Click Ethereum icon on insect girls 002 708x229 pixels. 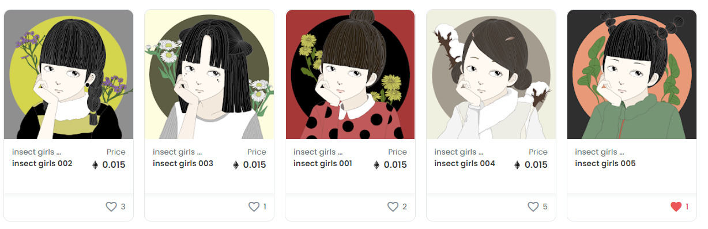coord(95,165)
